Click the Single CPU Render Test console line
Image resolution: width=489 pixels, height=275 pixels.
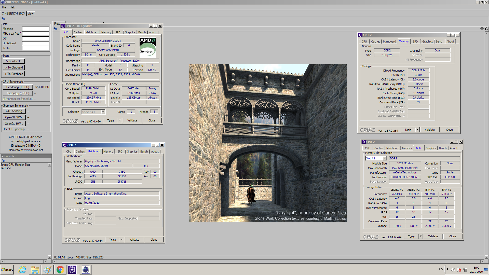[15, 165]
